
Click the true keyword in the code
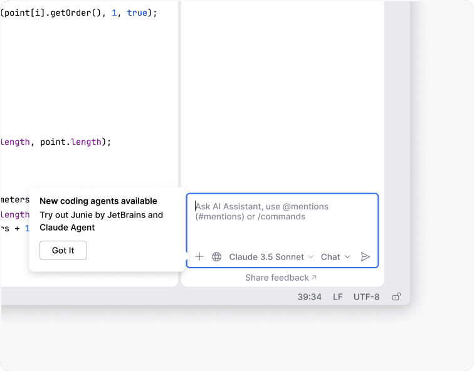tap(137, 13)
